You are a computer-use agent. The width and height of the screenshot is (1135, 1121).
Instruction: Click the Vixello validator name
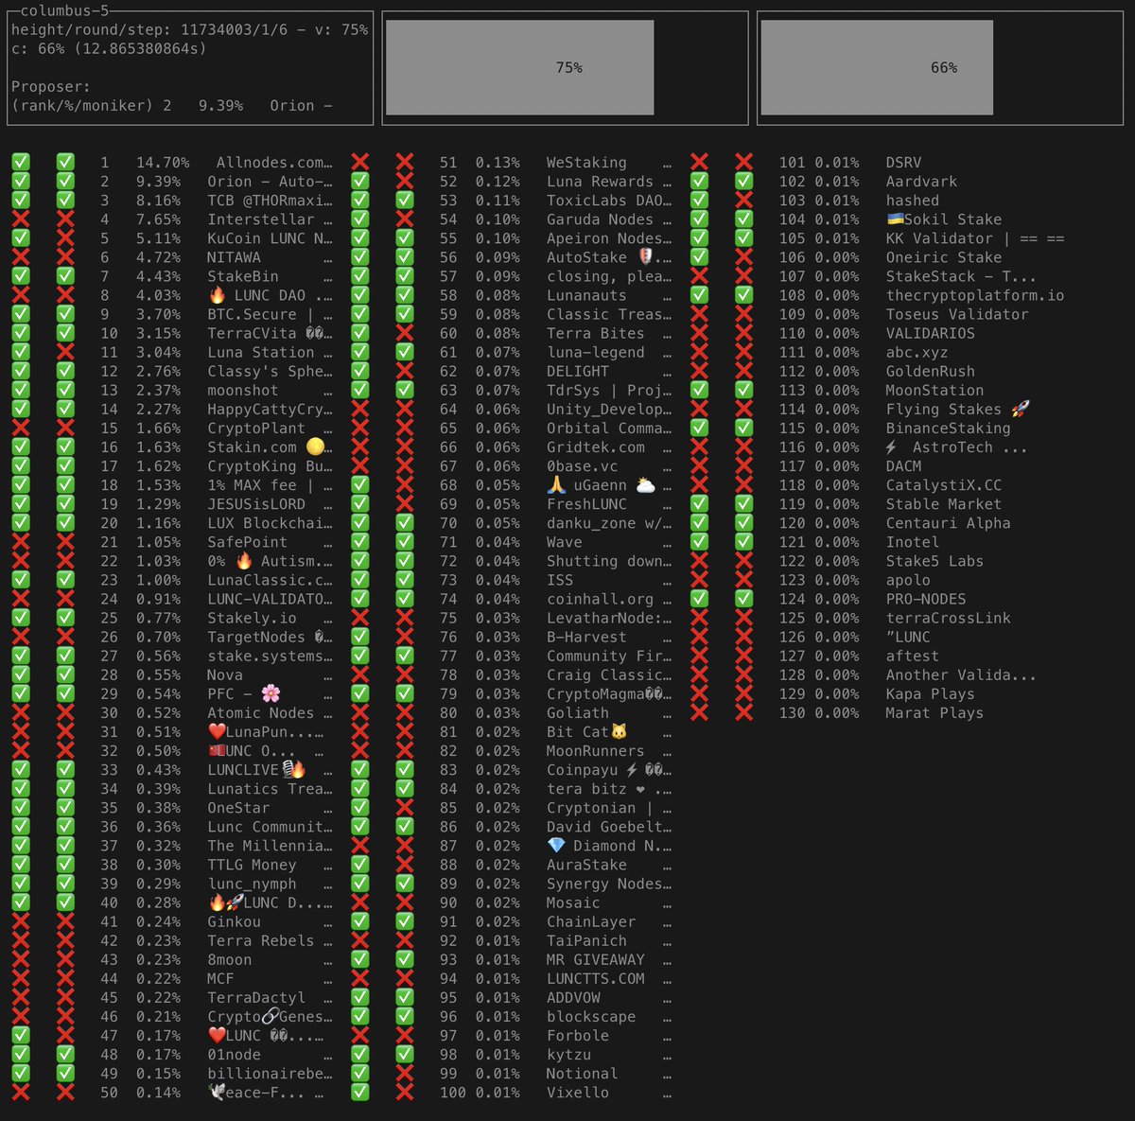[578, 1092]
